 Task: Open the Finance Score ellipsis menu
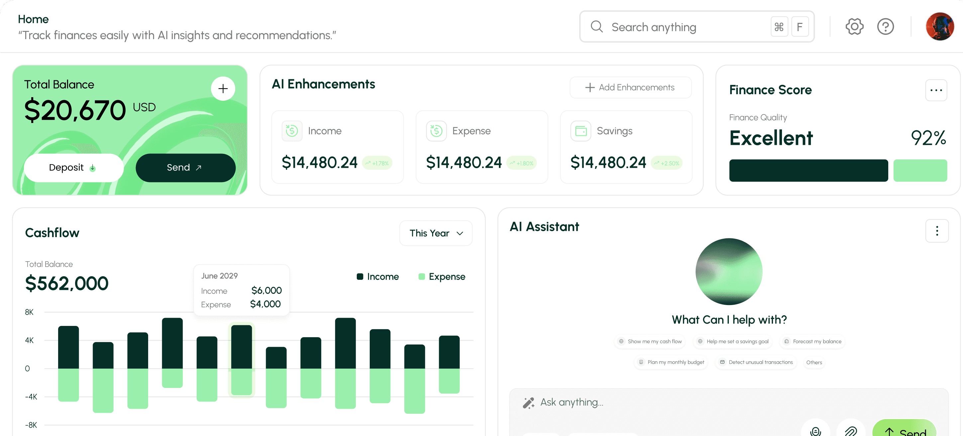[936, 90]
